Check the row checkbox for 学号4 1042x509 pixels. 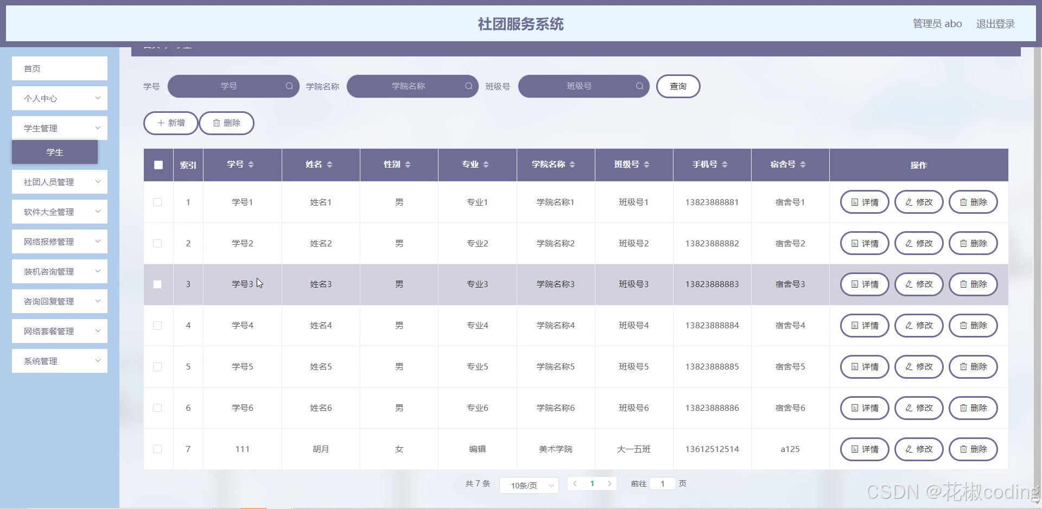(x=157, y=326)
